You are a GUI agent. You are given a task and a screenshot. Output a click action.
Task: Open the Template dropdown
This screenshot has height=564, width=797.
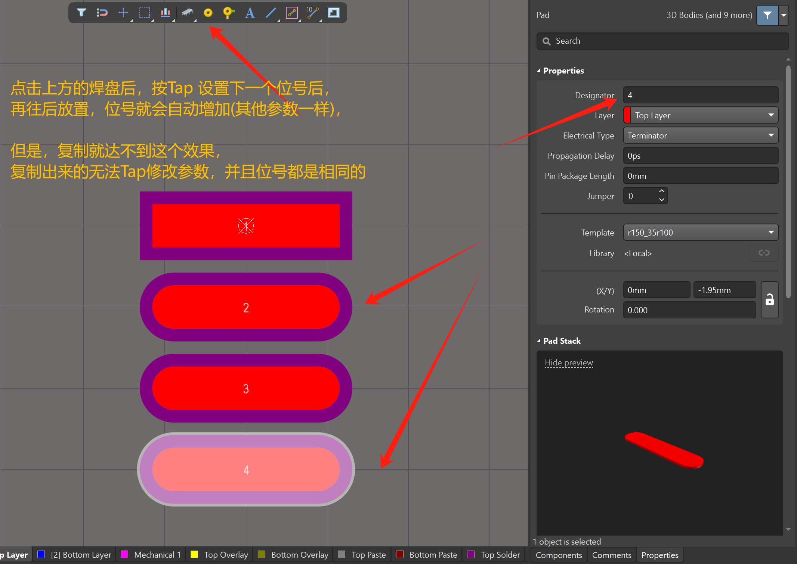tap(771, 233)
